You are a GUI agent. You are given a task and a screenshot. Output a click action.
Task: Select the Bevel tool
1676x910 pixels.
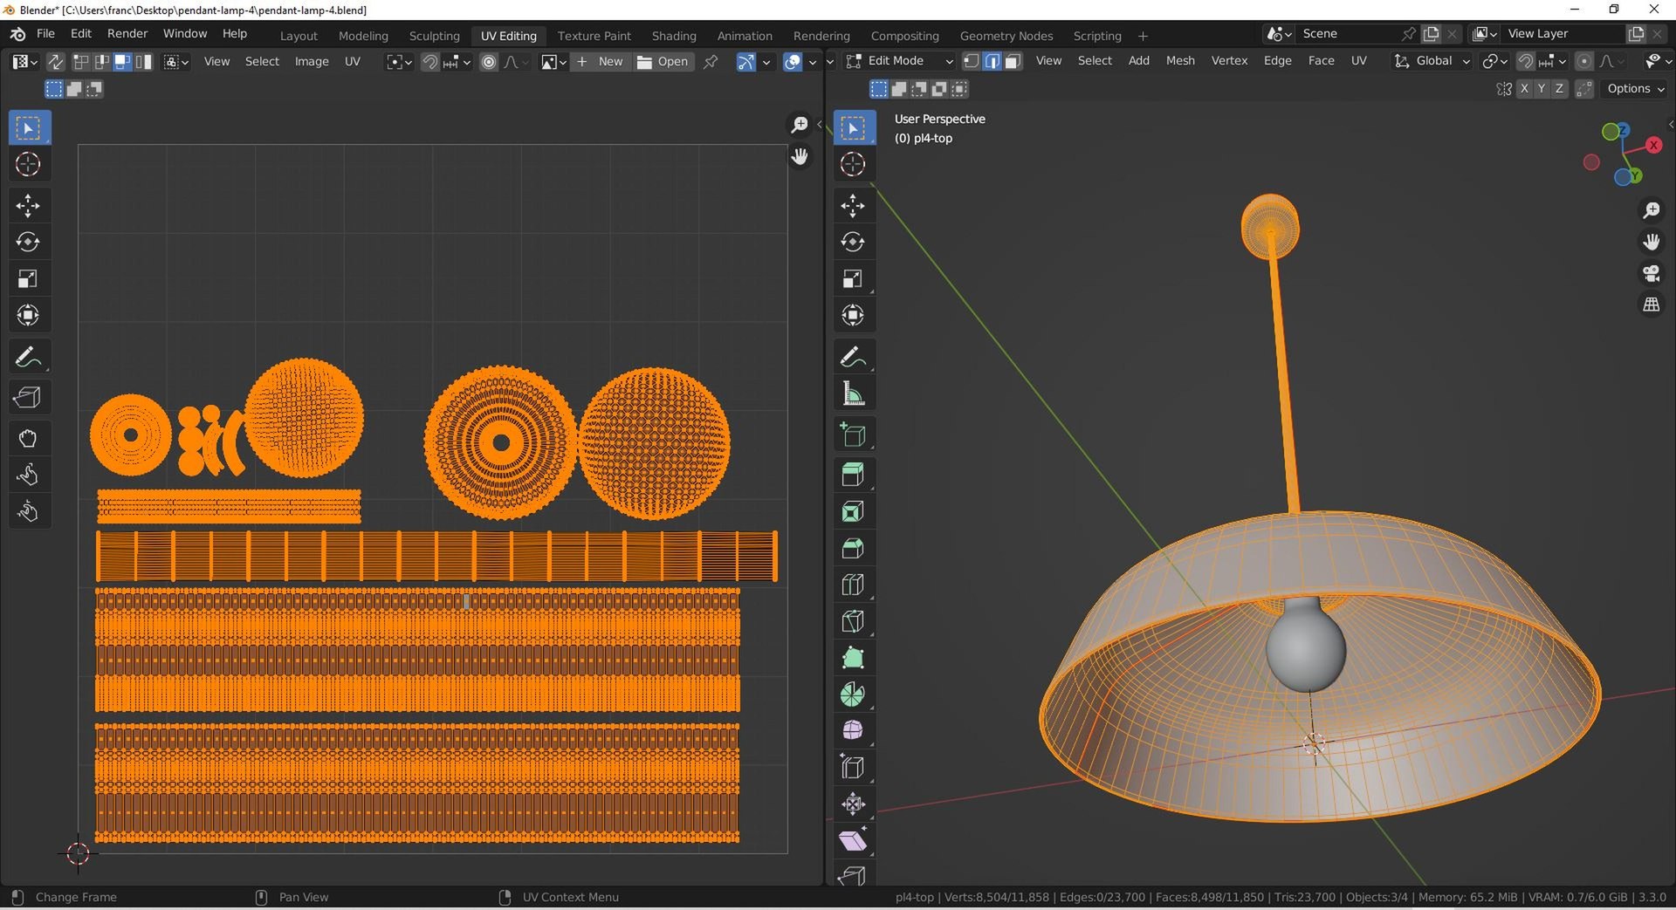[x=853, y=548]
